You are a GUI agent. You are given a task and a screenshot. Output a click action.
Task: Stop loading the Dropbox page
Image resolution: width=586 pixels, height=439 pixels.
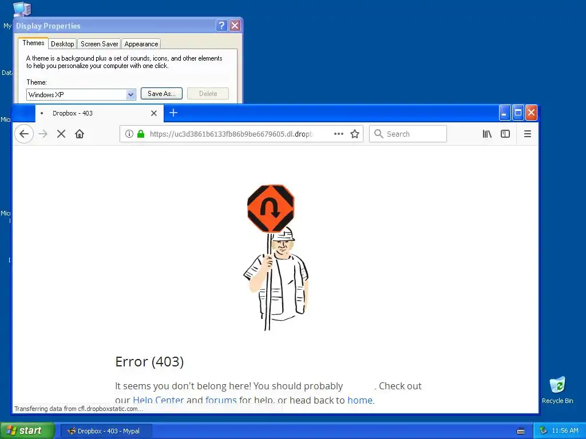coord(61,134)
